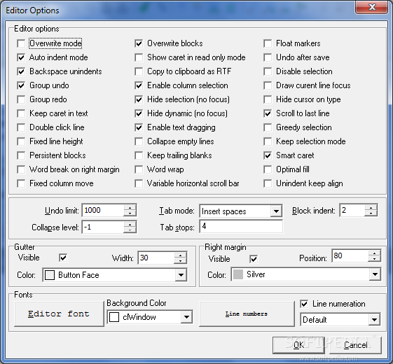Increase Gutter Width value
393x364 pixels.
pyautogui.click(x=181, y=255)
